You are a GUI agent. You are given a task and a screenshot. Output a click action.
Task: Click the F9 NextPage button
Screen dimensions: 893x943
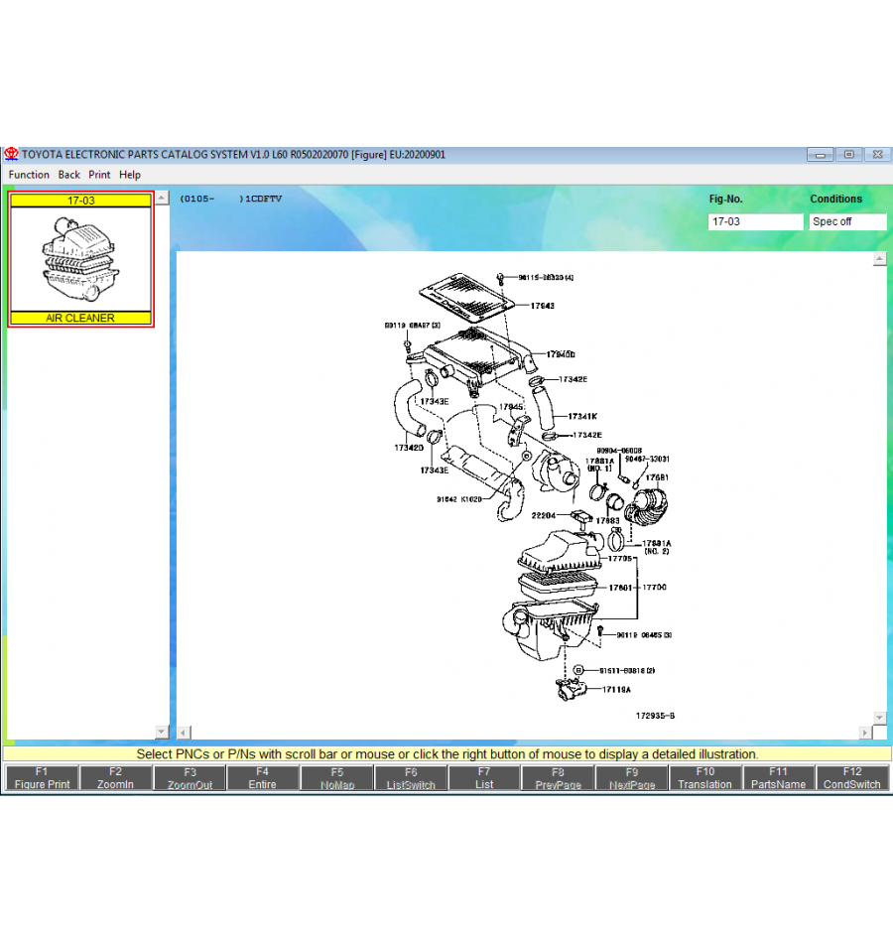point(632,778)
